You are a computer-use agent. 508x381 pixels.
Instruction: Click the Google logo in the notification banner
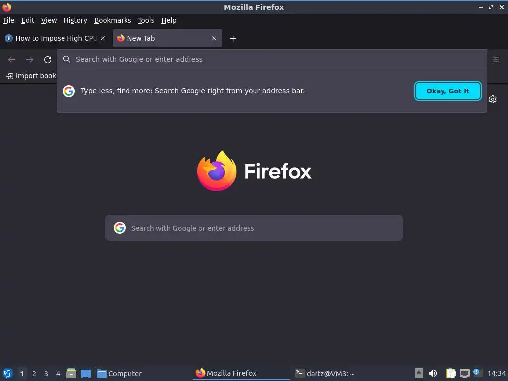[69, 91]
